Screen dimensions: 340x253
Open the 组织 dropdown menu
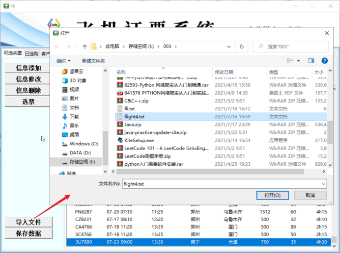(63, 61)
